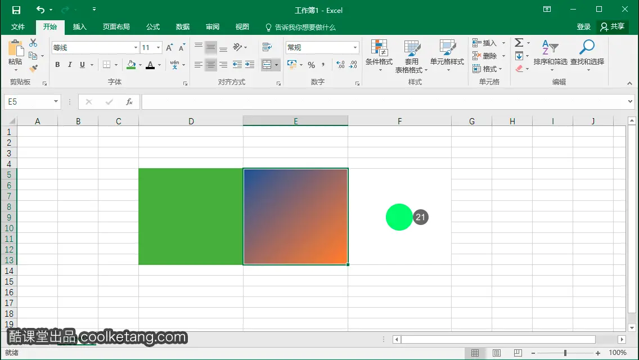Apply the comma style format
Screen dimensions: 639x360
pos(323,65)
